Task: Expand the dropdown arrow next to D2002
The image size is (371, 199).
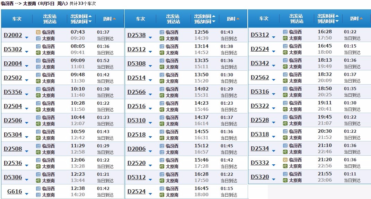Action: [x=26, y=38]
